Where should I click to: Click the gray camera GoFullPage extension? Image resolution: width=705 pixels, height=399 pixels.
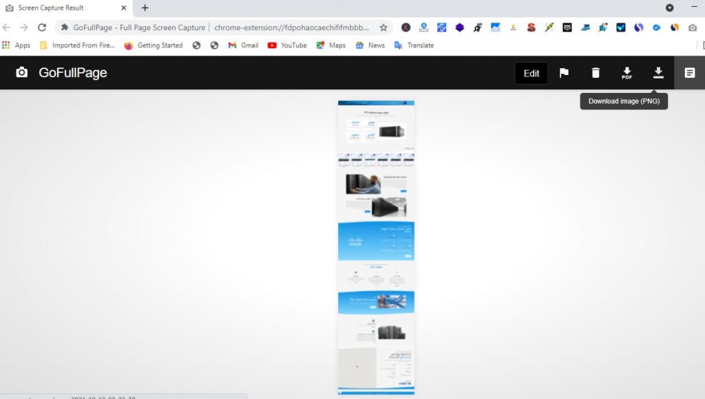pyautogui.click(x=693, y=28)
